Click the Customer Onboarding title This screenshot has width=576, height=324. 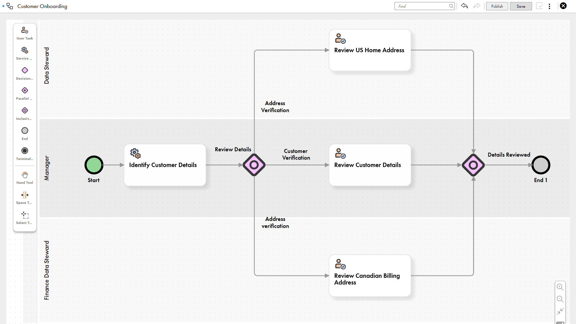[42, 6]
